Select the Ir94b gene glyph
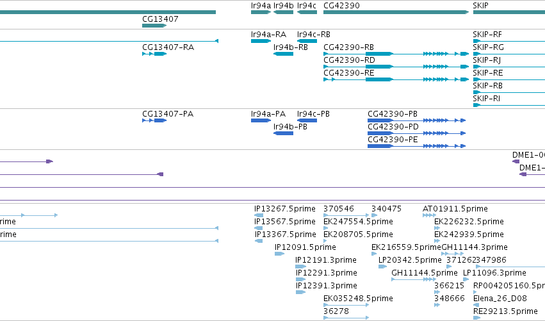 (283, 12)
